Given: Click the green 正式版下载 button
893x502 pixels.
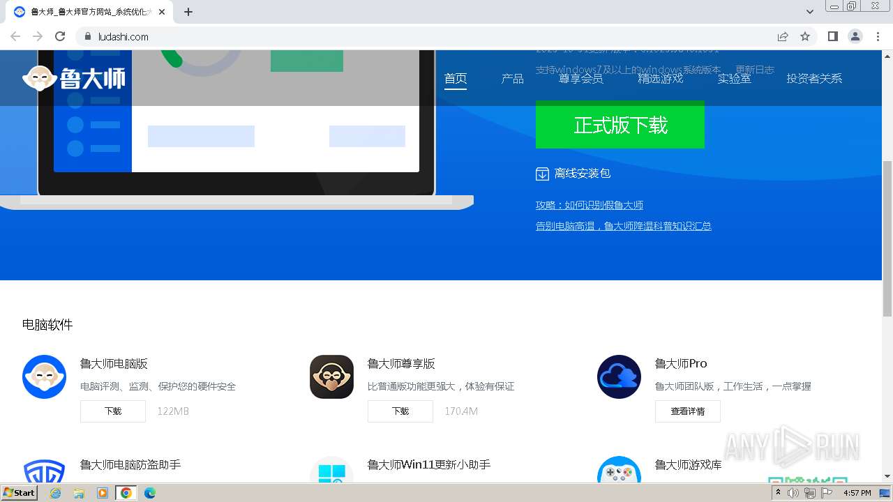Looking at the screenshot, I should click(620, 125).
